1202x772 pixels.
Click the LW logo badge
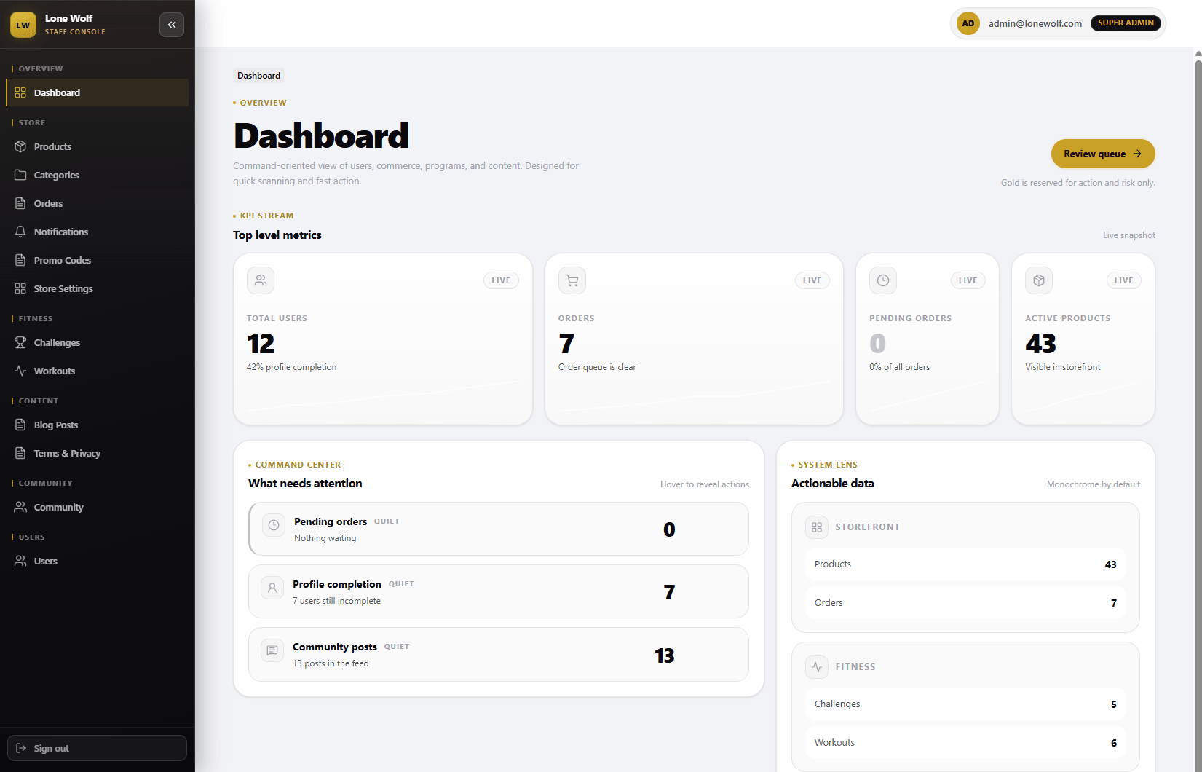pos(23,25)
